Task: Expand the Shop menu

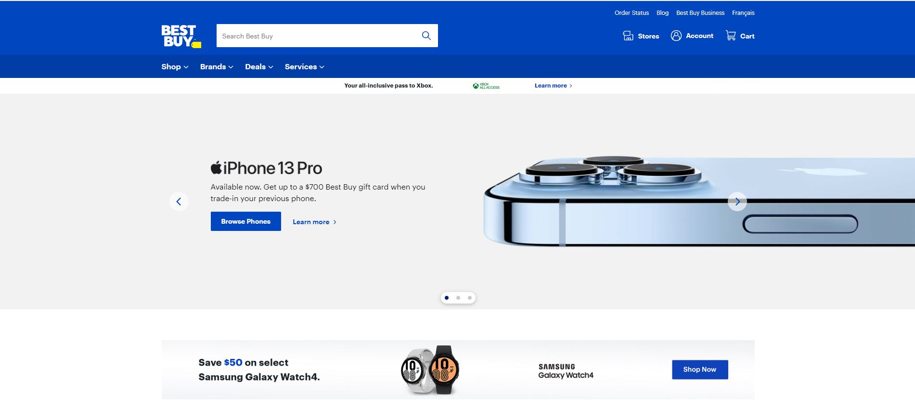Action: click(x=175, y=67)
